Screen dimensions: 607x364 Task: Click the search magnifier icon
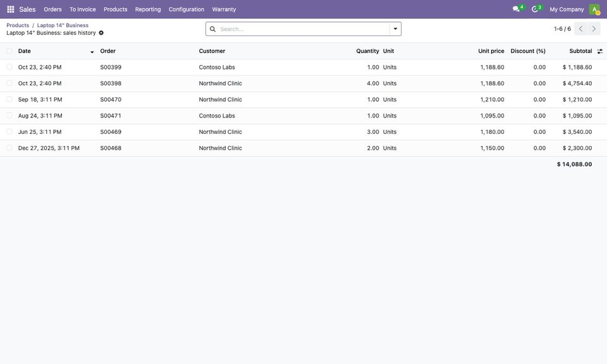212,29
